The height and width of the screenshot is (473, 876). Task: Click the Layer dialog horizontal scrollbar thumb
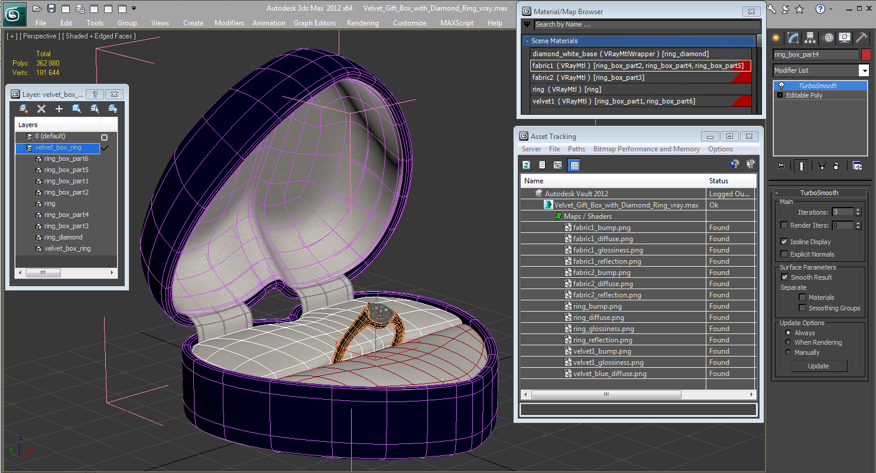tap(43, 273)
